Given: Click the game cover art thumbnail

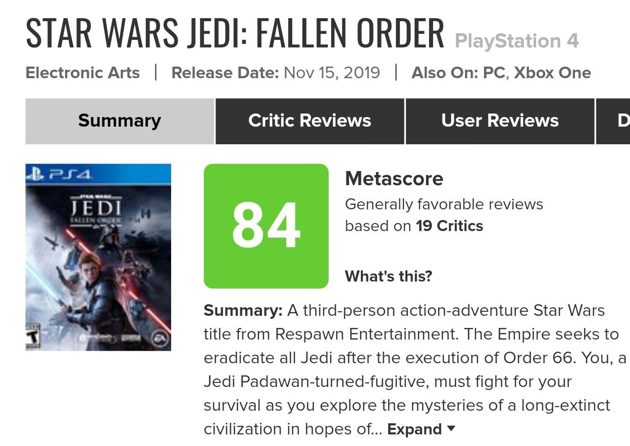Looking at the screenshot, I should click(x=98, y=257).
